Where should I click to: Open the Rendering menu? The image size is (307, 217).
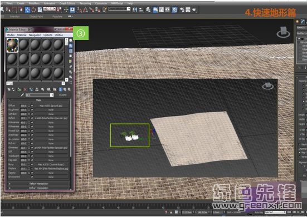[85, 3]
